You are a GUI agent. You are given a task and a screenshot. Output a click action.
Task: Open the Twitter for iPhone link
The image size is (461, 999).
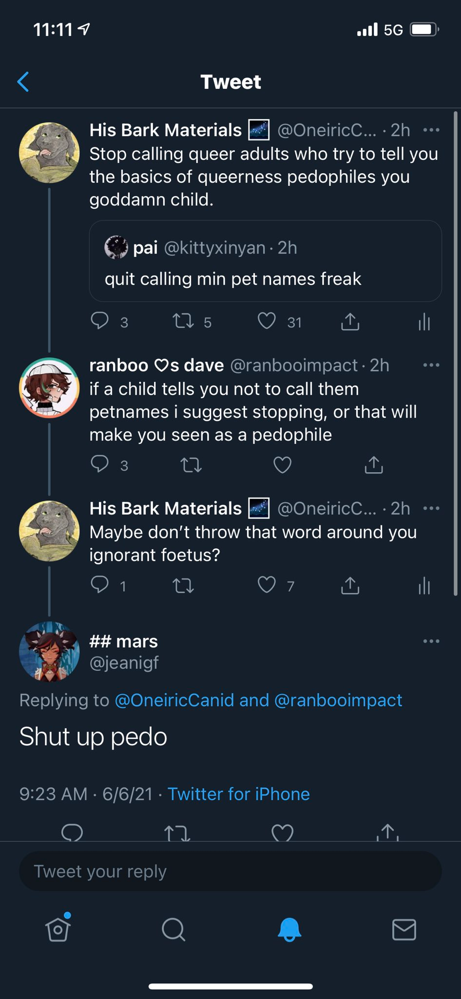[x=239, y=794]
